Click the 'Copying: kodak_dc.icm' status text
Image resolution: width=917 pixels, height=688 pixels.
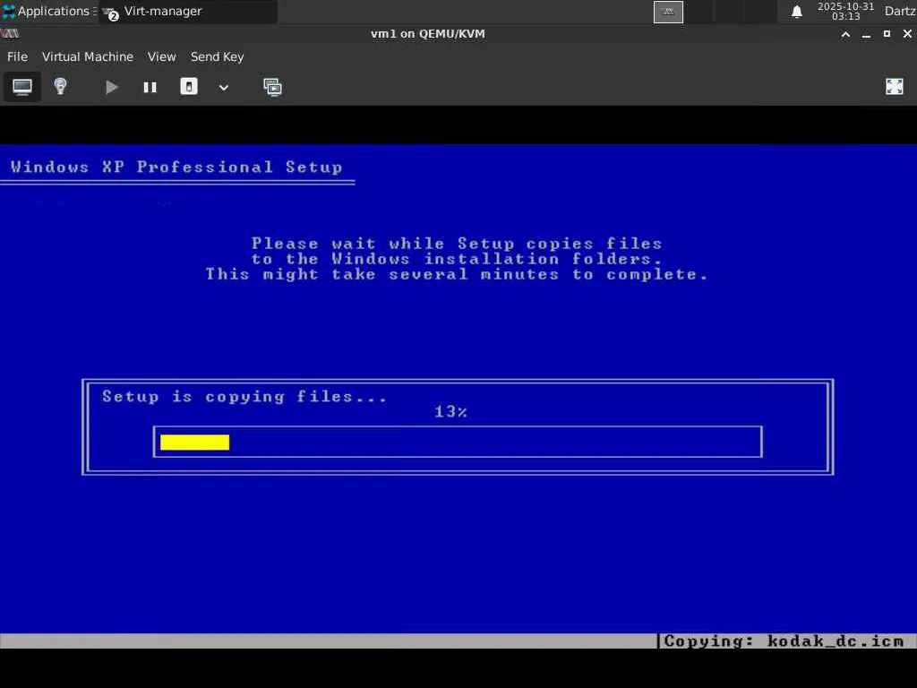784,641
